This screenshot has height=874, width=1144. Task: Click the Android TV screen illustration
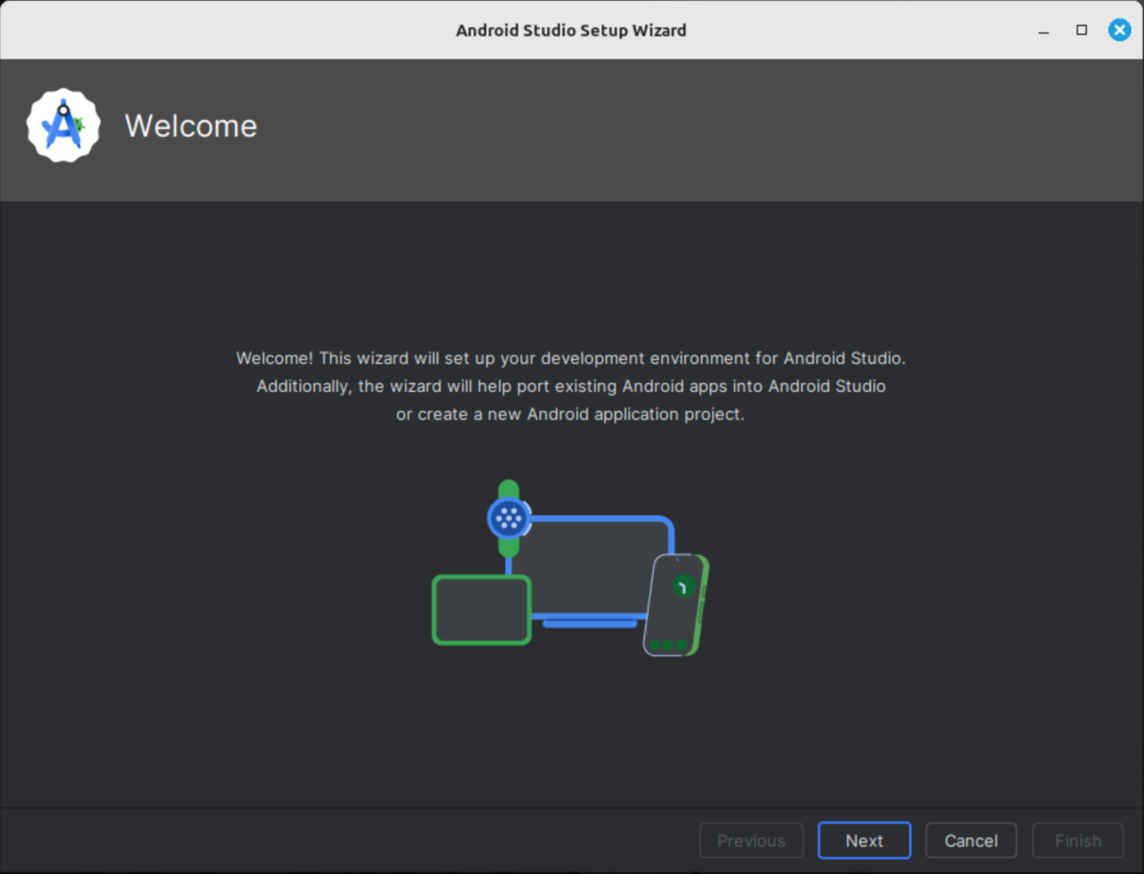(x=596, y=566)
